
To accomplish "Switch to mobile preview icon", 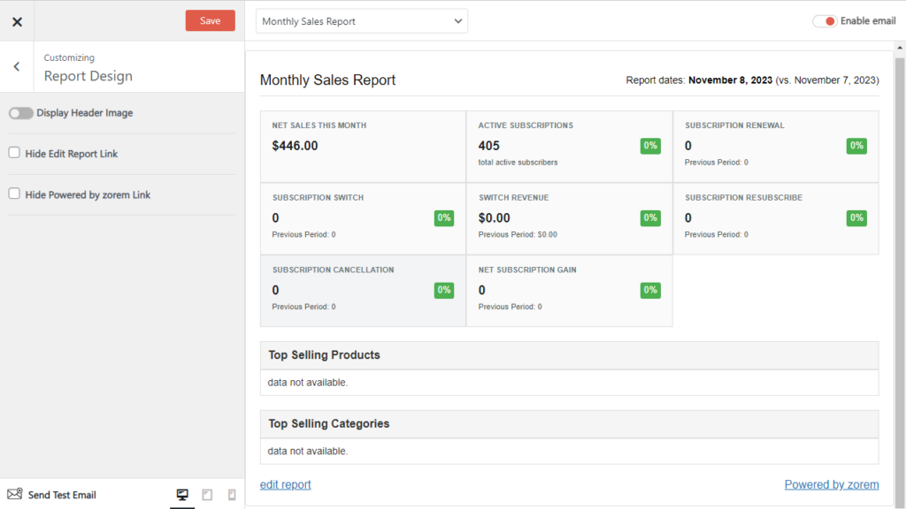I will 232,495.
